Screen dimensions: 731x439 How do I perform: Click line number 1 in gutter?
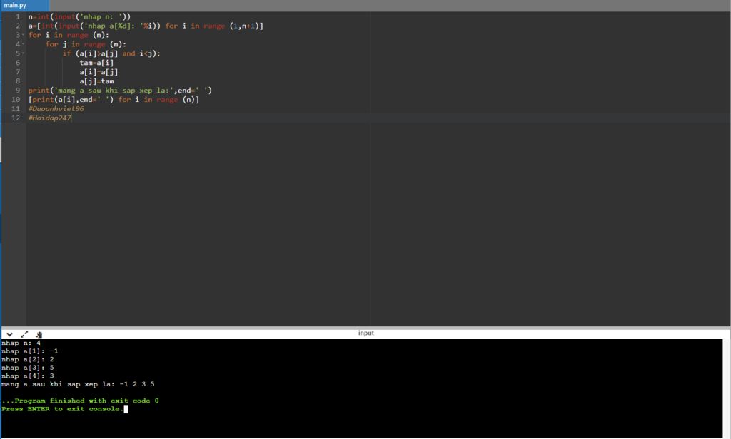(18, 17)
